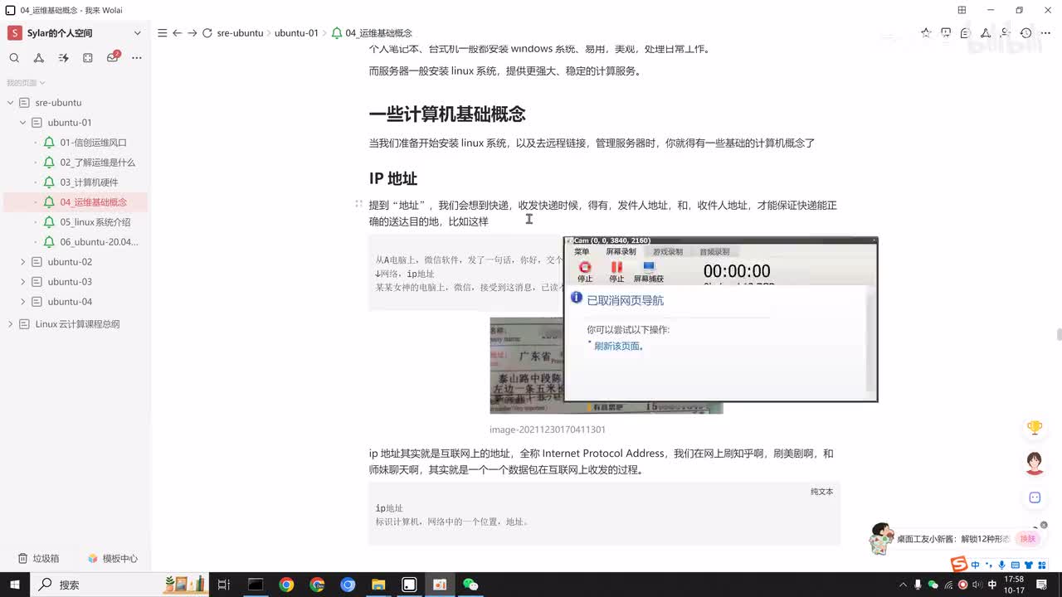Click the trophy icon on right edge
This screenshot has width=1062, height=597.
click(x=1035, y=428)
